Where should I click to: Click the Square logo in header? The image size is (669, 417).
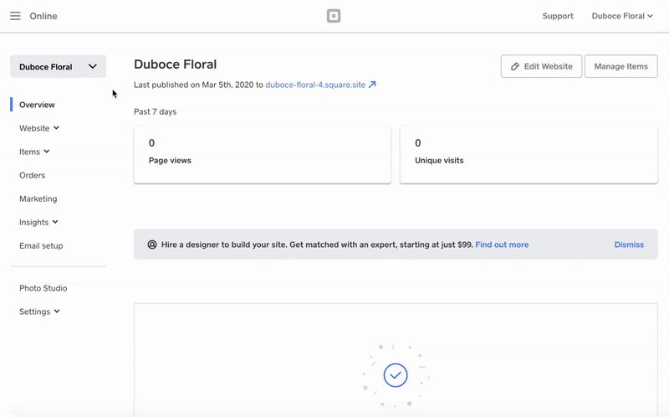334,16
